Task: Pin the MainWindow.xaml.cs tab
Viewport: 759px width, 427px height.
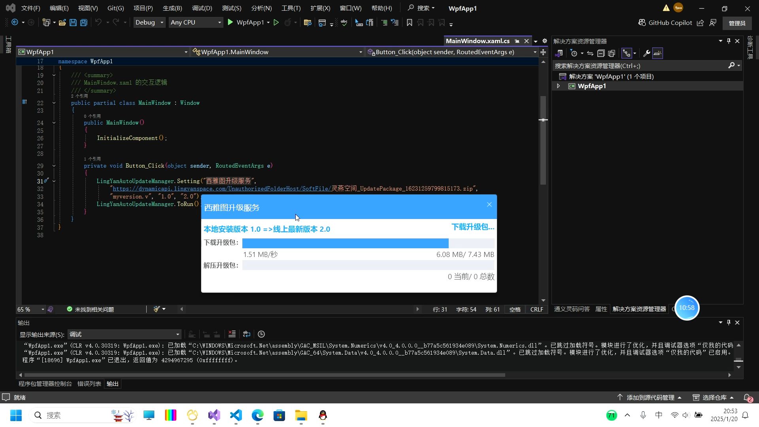Action: click(x=517, y=41)
